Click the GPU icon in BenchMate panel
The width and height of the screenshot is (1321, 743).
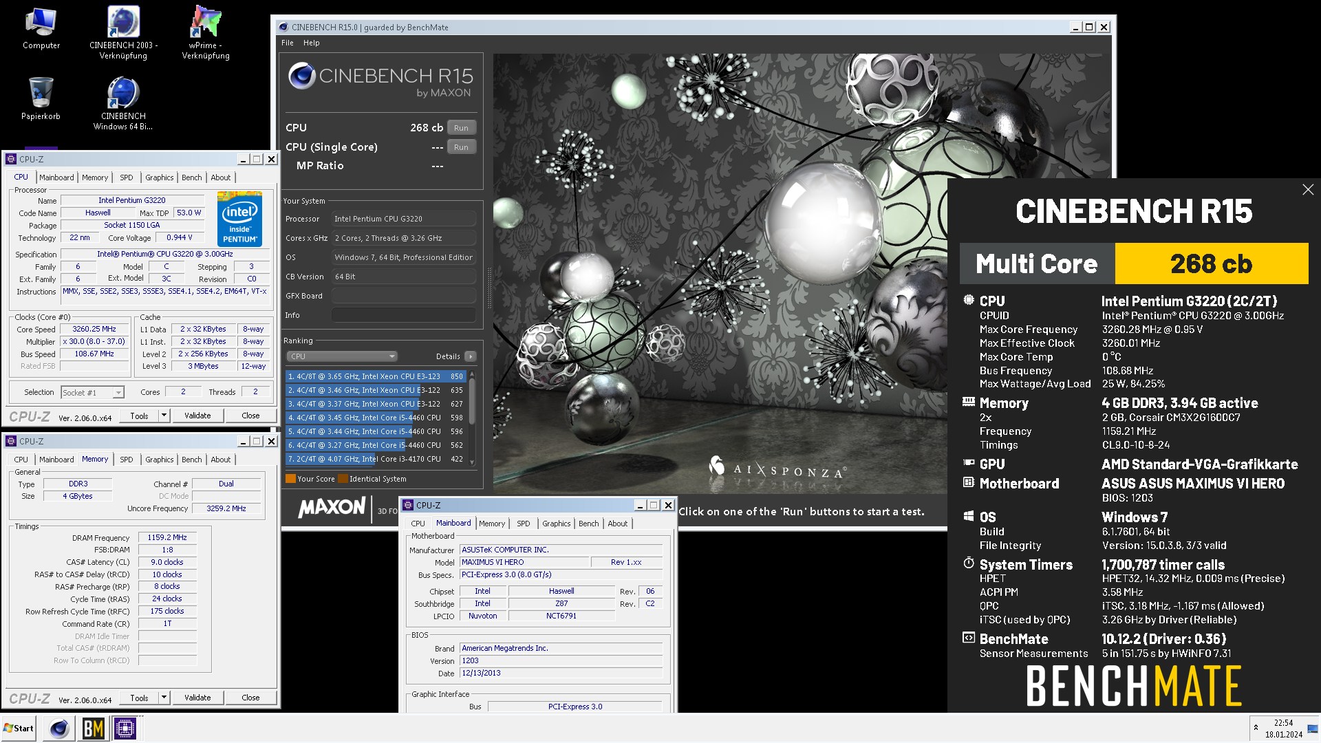point(969,463)
